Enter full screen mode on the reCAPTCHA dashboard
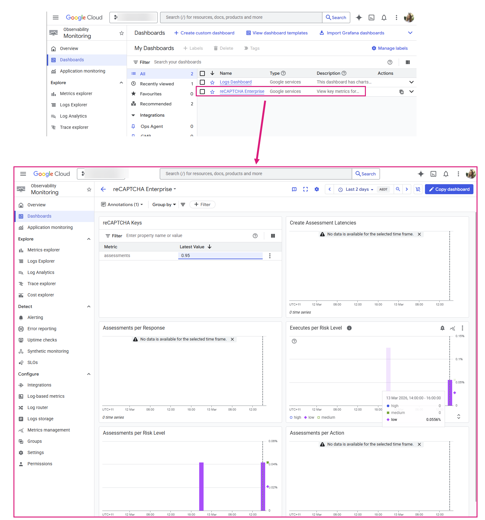 (x=306, y=189)
